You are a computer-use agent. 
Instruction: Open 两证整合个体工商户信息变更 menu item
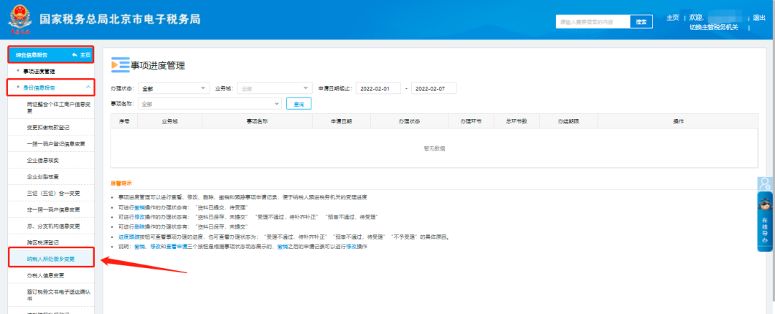[58, 108]
